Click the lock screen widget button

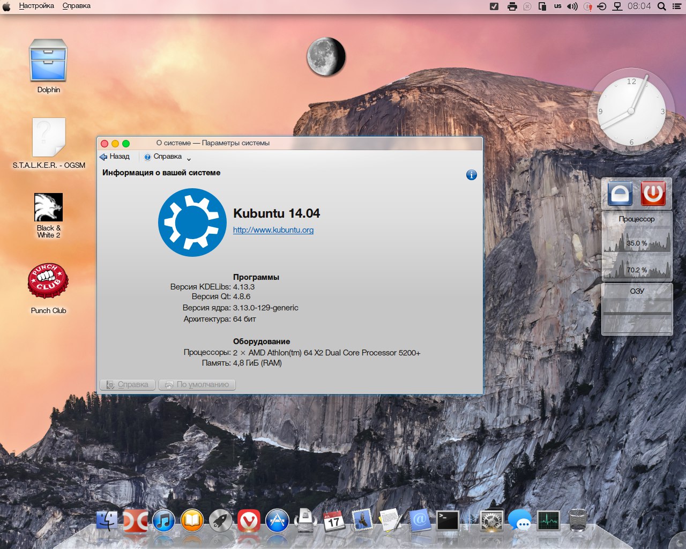coord(620,194)
